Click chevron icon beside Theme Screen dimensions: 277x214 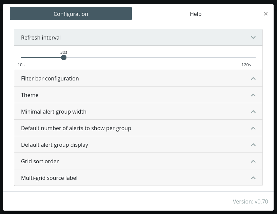coord(253,95)
